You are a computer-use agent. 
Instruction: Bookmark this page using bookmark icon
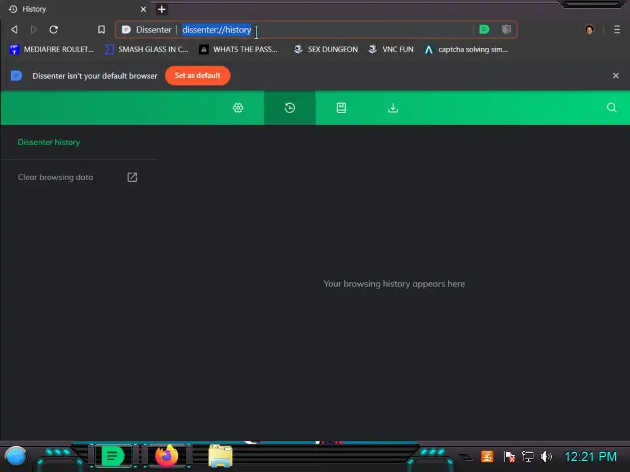(x=102, y=29)
